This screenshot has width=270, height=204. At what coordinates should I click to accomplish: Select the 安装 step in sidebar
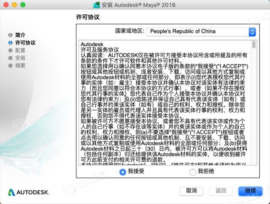tap(20, 58)
